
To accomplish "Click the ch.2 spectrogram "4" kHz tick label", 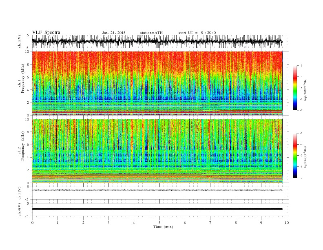I will pyautogui.click(x=29, y=158).
